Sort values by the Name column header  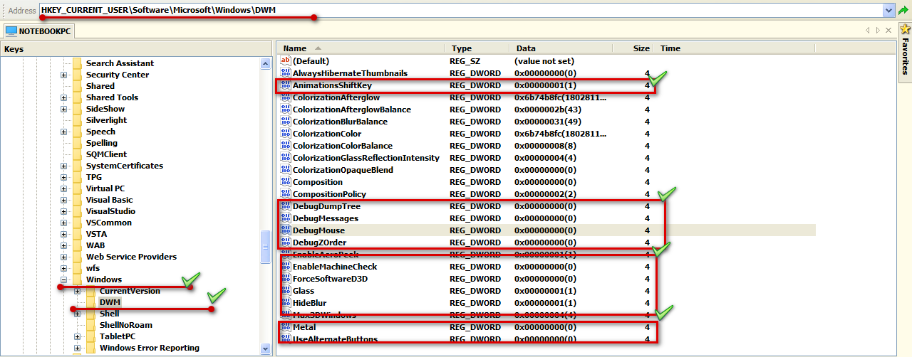click(361, 48)
